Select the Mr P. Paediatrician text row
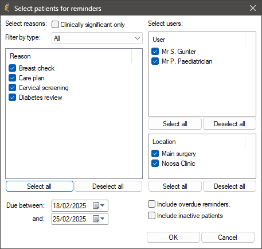The image size is (262, 249). (187, 61)
